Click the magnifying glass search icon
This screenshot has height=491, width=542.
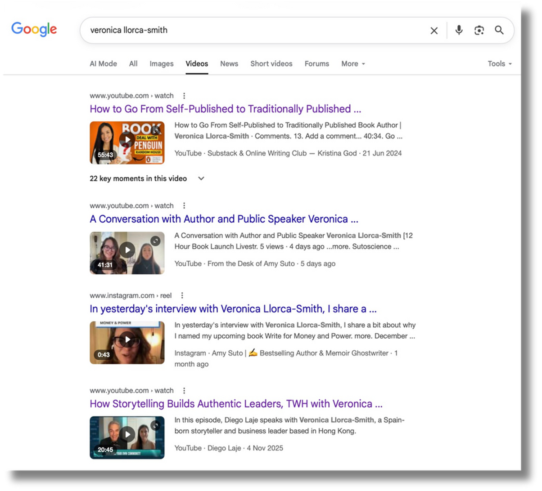pyautogui.click(x=499, y=30)
